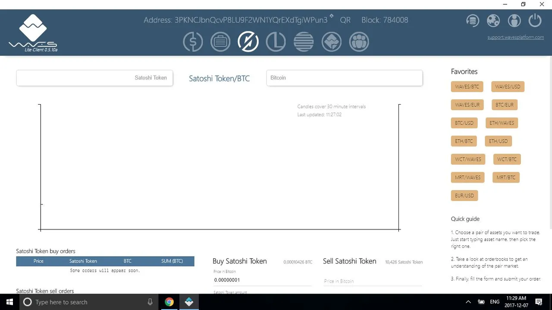Click the BTC column header
The image size is (552, 310).
tap(128, 261)
